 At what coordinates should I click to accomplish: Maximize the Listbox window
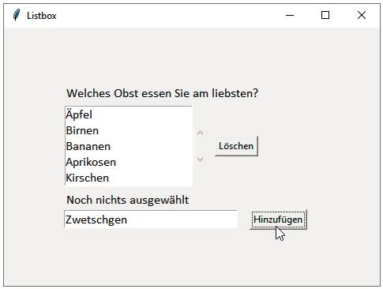tap(325, 15)
